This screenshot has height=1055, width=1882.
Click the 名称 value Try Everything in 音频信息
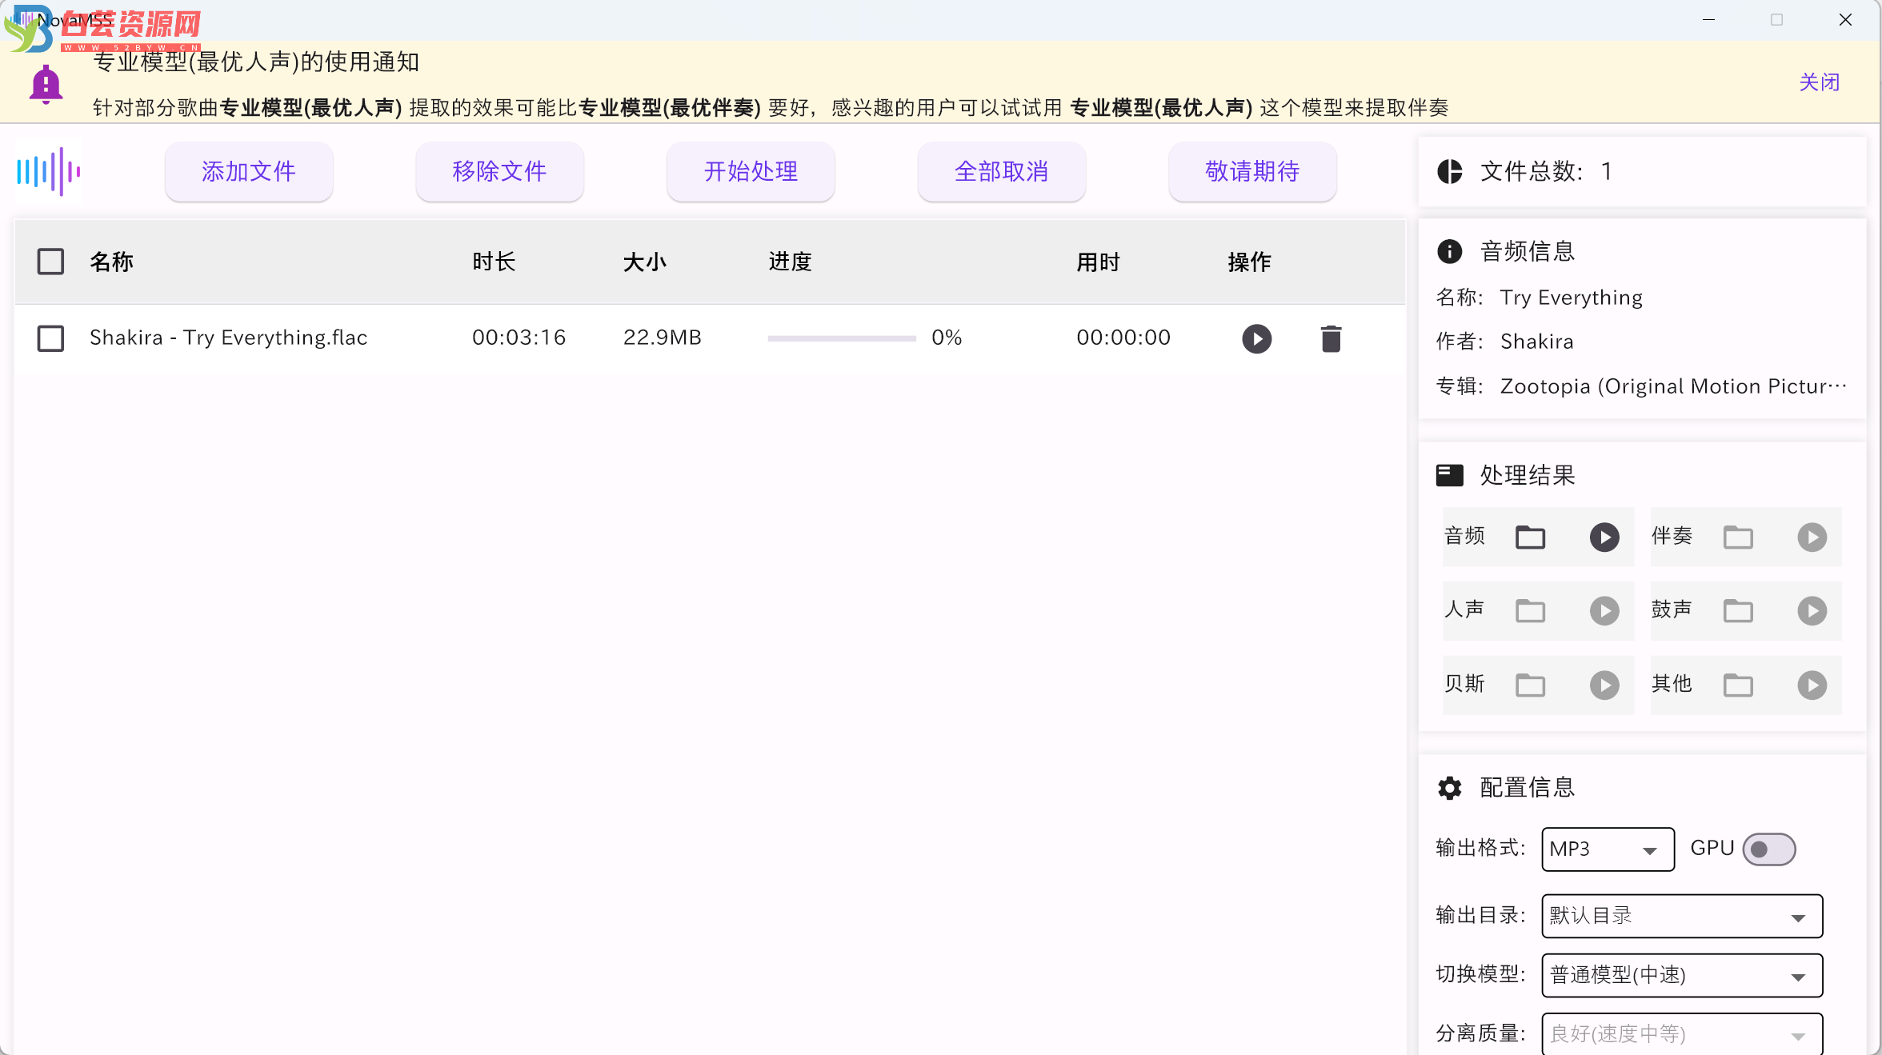[1571, 298]
